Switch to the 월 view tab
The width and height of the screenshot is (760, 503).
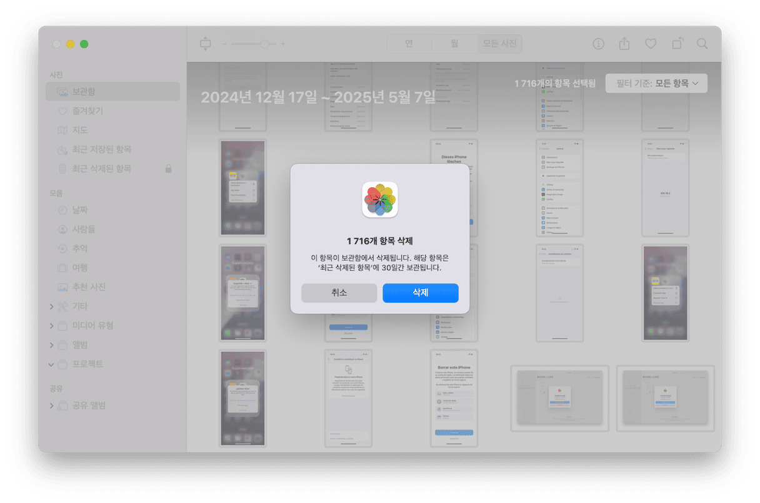(x=454, y=44)
